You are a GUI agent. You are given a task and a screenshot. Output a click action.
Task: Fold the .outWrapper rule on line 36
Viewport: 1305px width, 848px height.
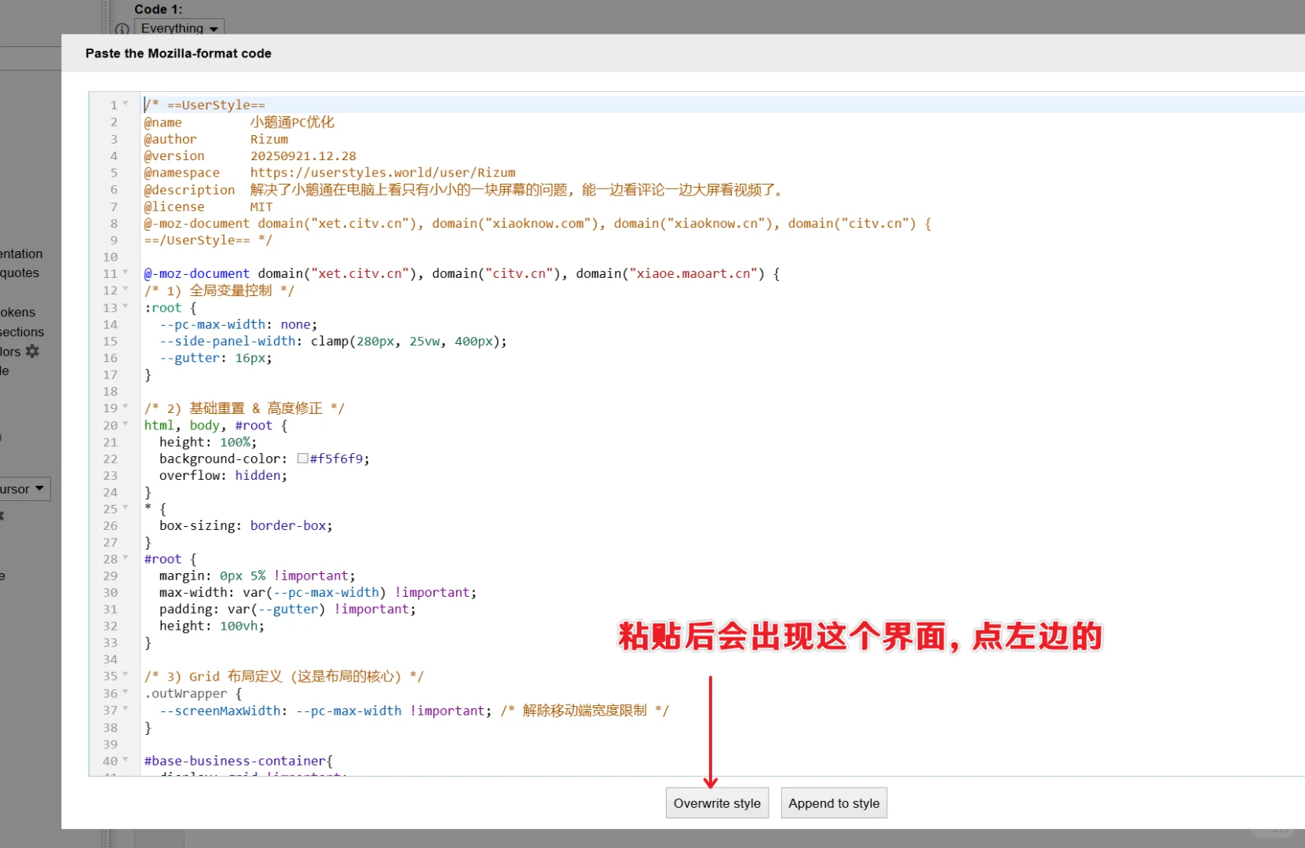click(x=126, y=693)
